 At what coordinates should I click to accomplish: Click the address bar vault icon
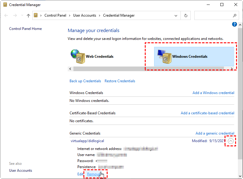point(36,15)
